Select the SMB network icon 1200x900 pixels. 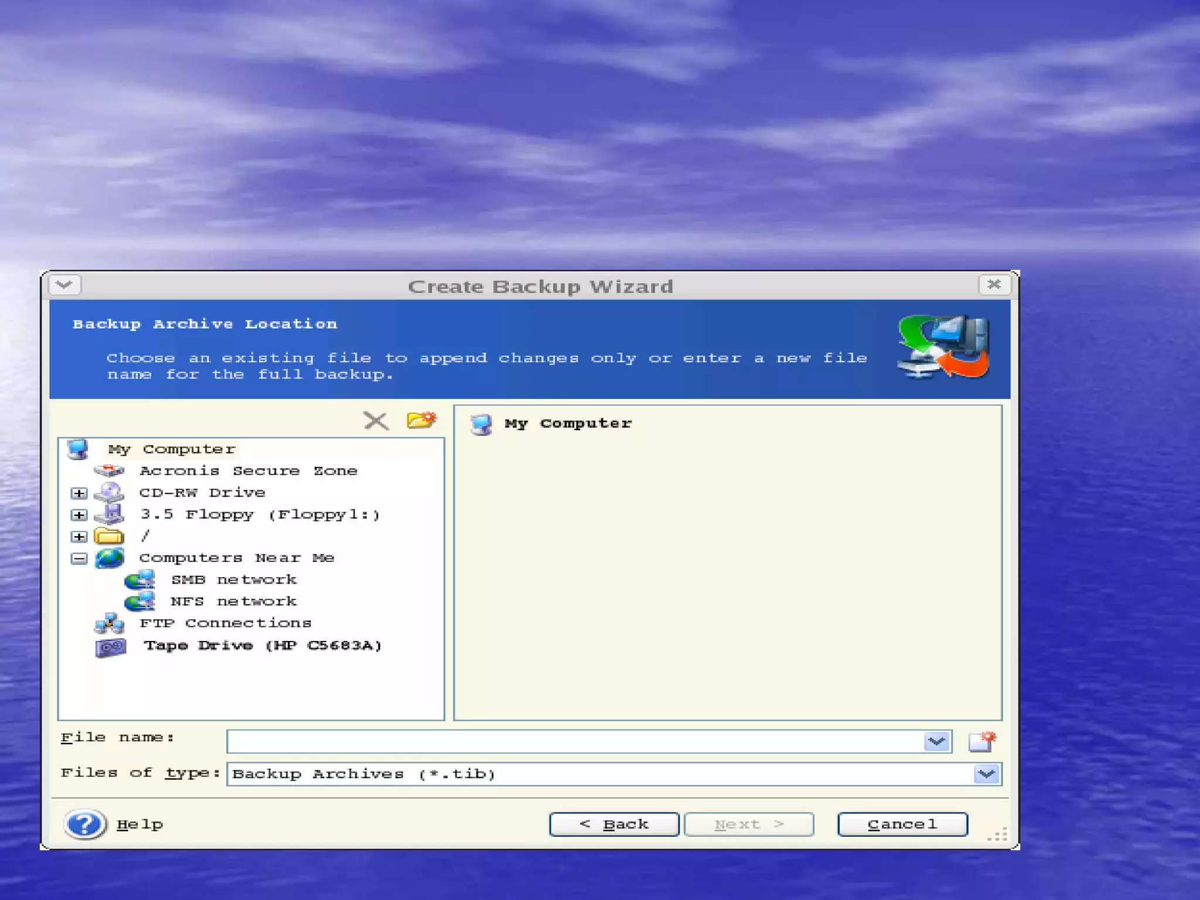(140, 579)
